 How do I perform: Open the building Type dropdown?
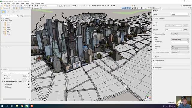tap(180, 39)
